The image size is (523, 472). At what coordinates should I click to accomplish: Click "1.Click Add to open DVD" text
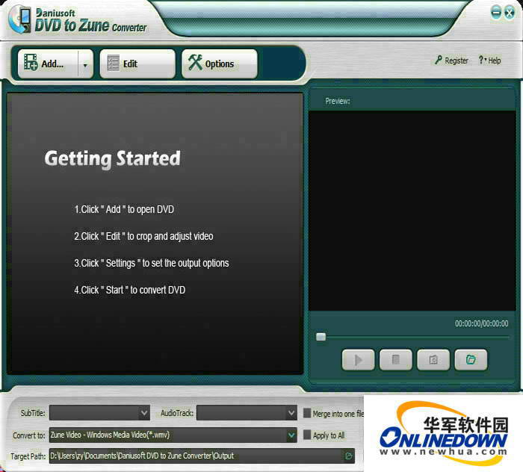point(124,209)
